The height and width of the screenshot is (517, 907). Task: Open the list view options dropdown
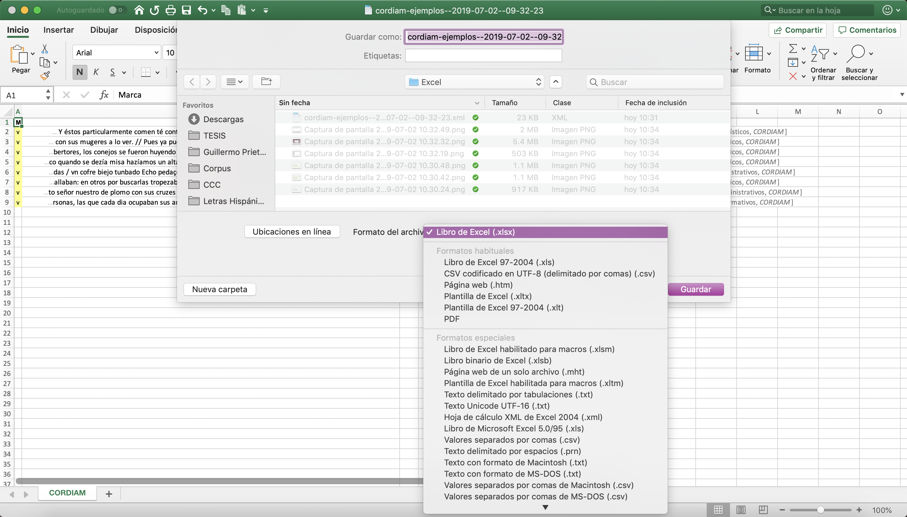[235, 82]
